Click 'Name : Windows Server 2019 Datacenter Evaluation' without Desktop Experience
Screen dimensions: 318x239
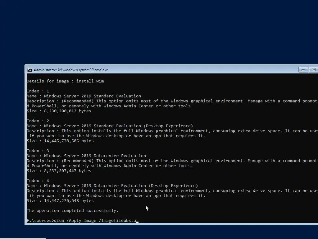86,156
